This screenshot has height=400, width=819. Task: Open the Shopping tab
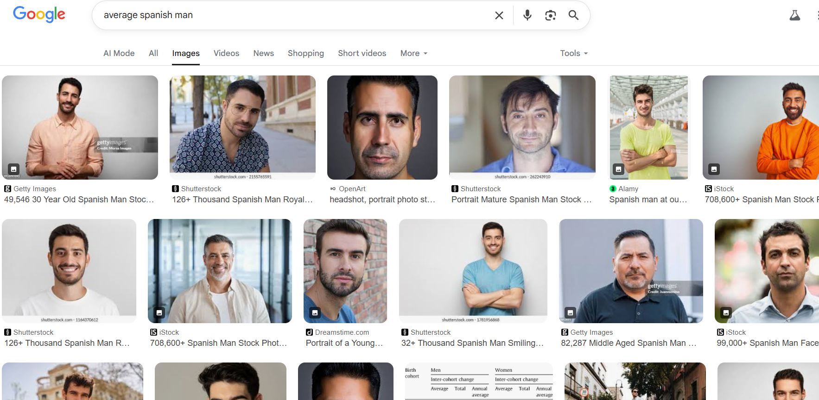point(306,53)
